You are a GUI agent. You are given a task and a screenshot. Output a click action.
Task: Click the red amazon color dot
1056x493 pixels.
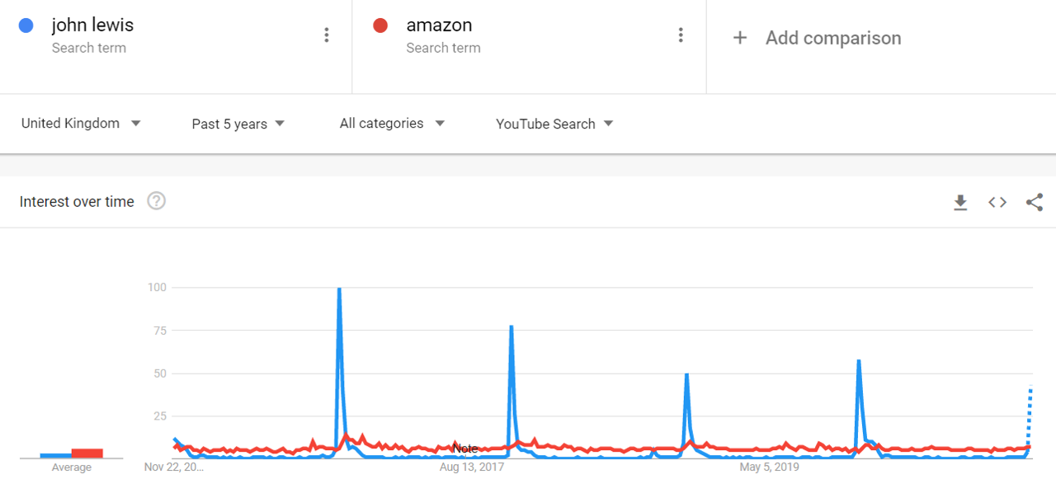pos(380,26)
